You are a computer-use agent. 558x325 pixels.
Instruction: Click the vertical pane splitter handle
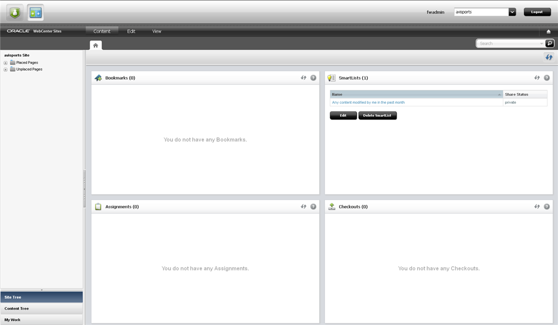[84, 189]
